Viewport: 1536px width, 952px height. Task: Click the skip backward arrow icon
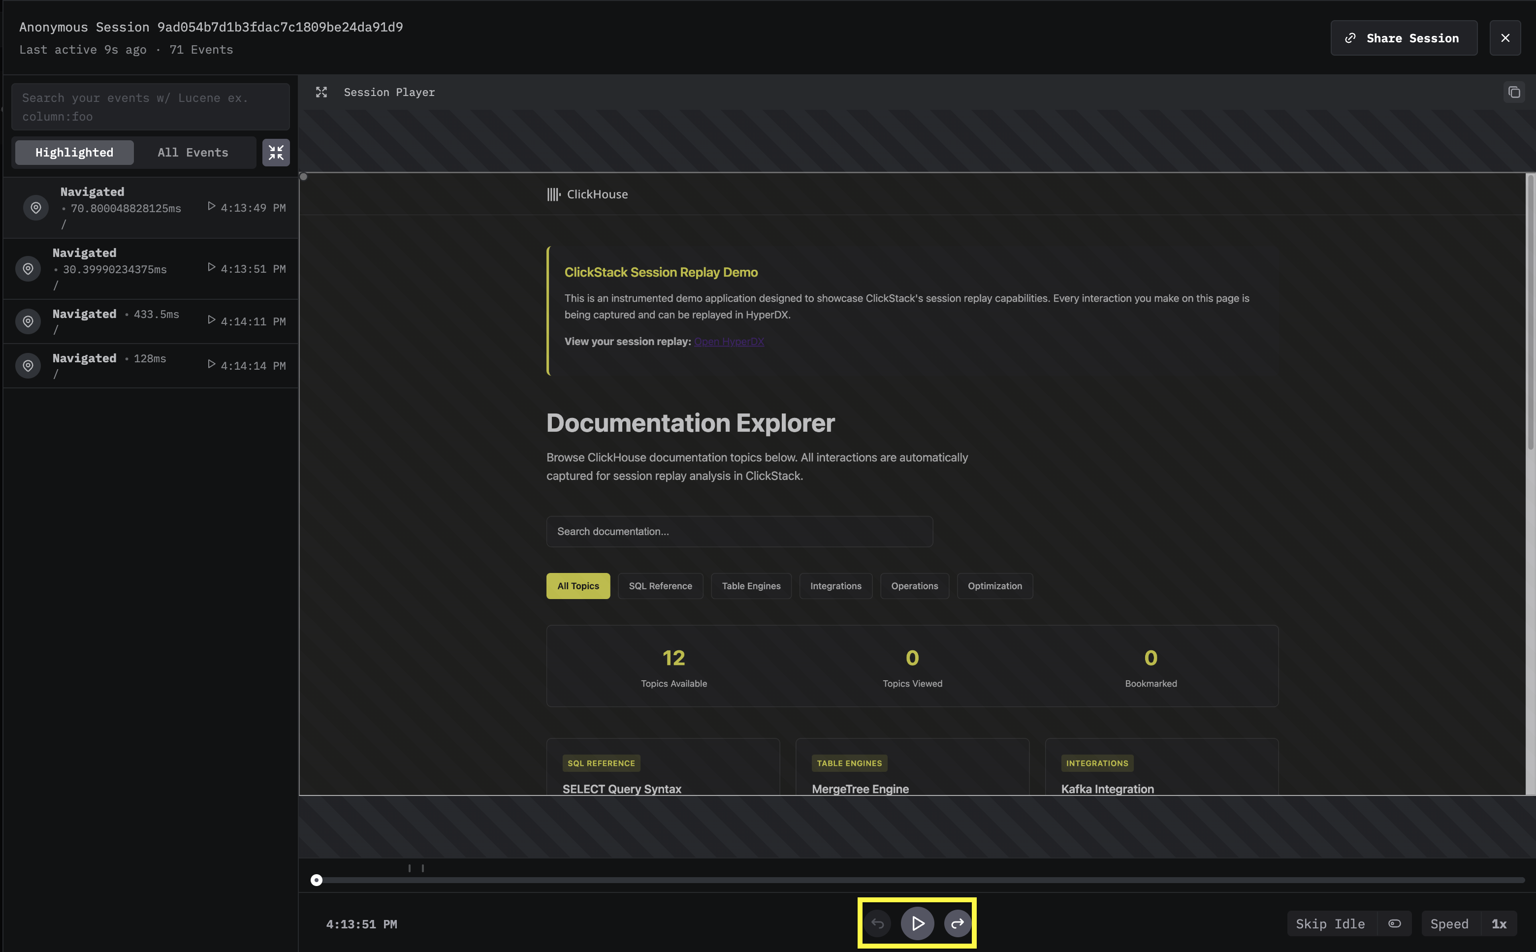pos(877,923)
